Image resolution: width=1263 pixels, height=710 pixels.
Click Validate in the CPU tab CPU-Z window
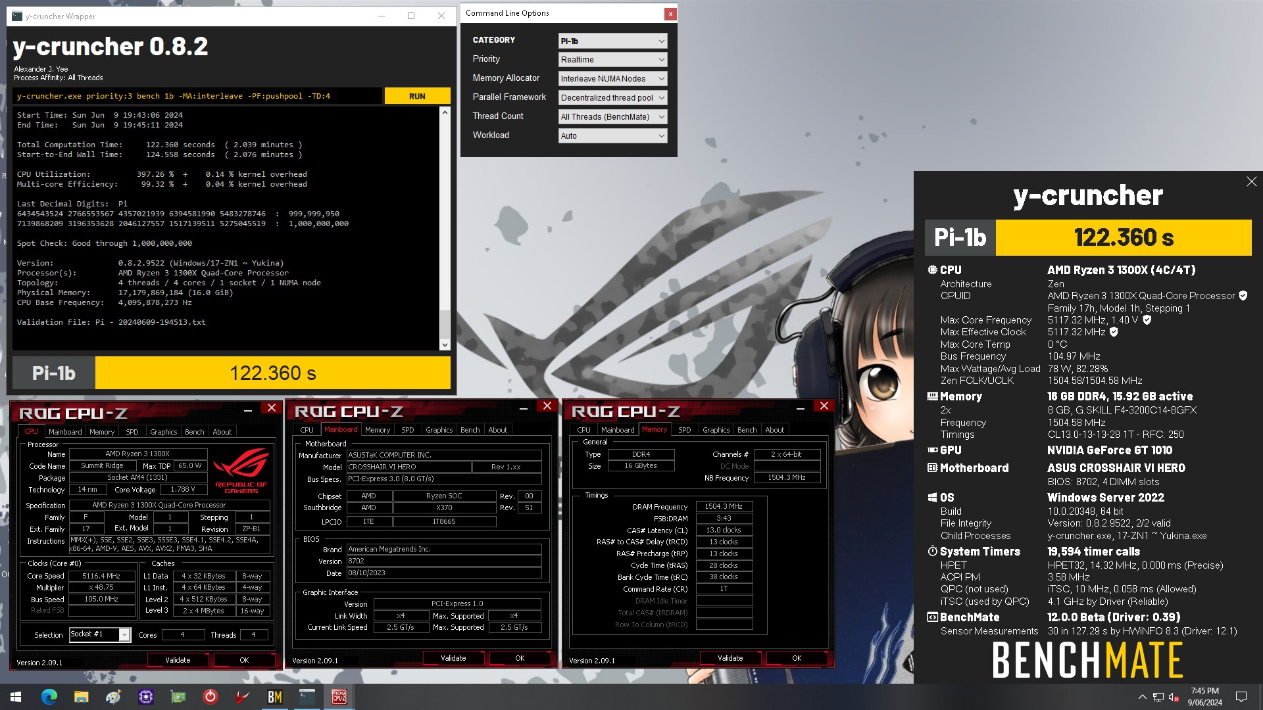(178, 660)
